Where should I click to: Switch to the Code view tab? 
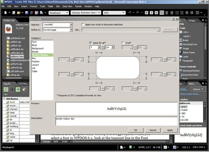64,141
